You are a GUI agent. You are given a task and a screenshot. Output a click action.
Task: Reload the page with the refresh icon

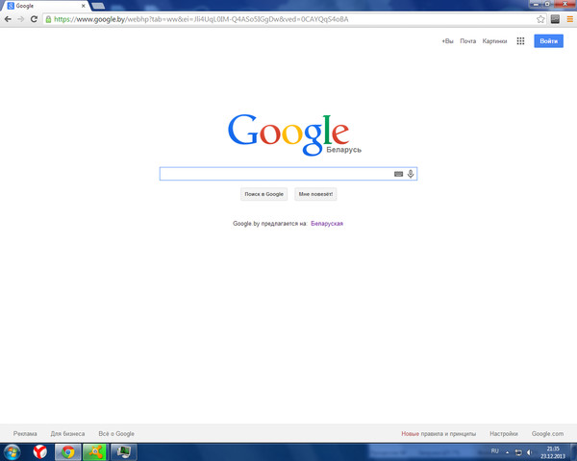click(34, 19)
